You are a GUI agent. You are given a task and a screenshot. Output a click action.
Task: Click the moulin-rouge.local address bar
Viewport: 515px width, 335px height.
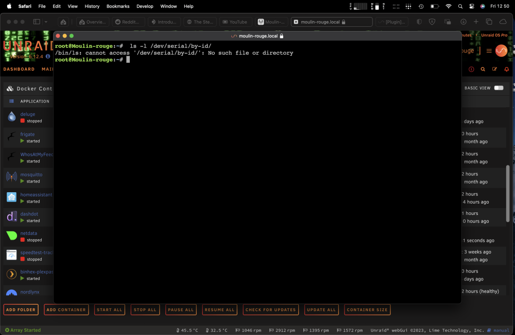[332, 22]
